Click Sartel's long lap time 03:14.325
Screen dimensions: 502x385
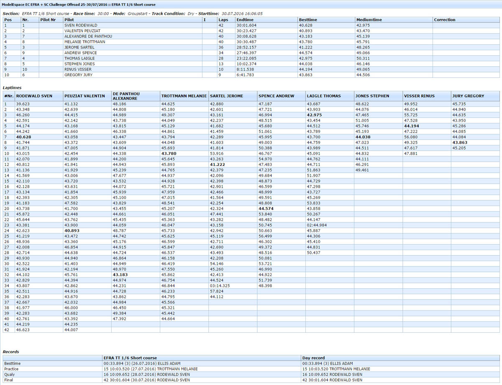click(220, 286)
